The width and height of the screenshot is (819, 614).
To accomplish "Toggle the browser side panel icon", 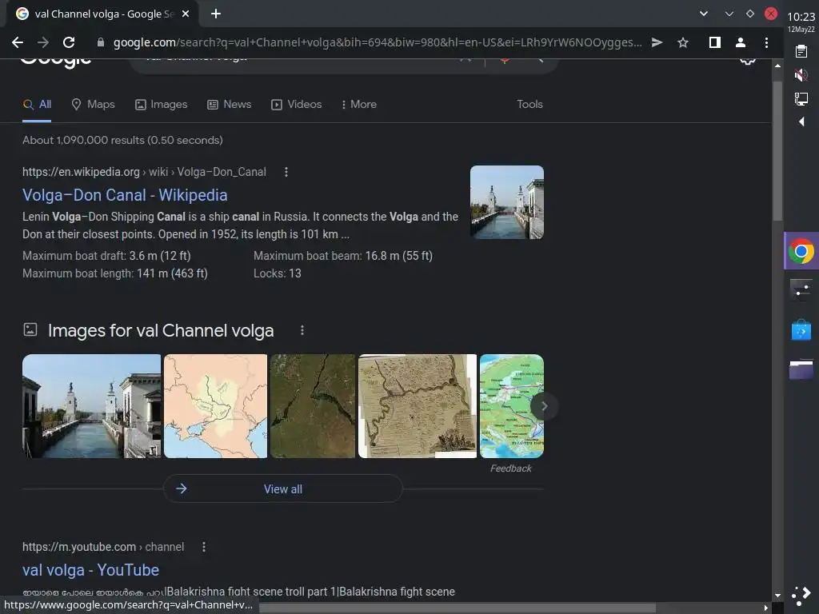I will [714, 42].
